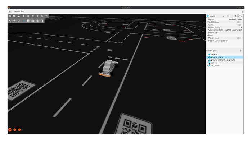
Task: Click the Parent Entity row
Action: click(224, 27)
